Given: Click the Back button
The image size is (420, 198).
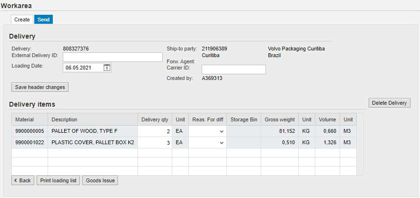Looking at the screenshot, I should [23, 180].
